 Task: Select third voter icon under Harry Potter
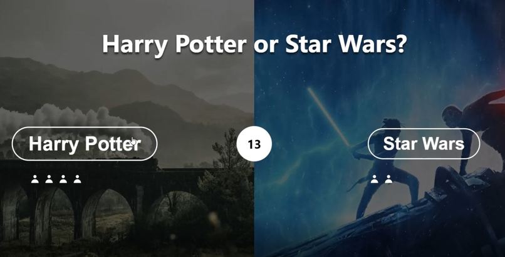(x=63, y=179)
